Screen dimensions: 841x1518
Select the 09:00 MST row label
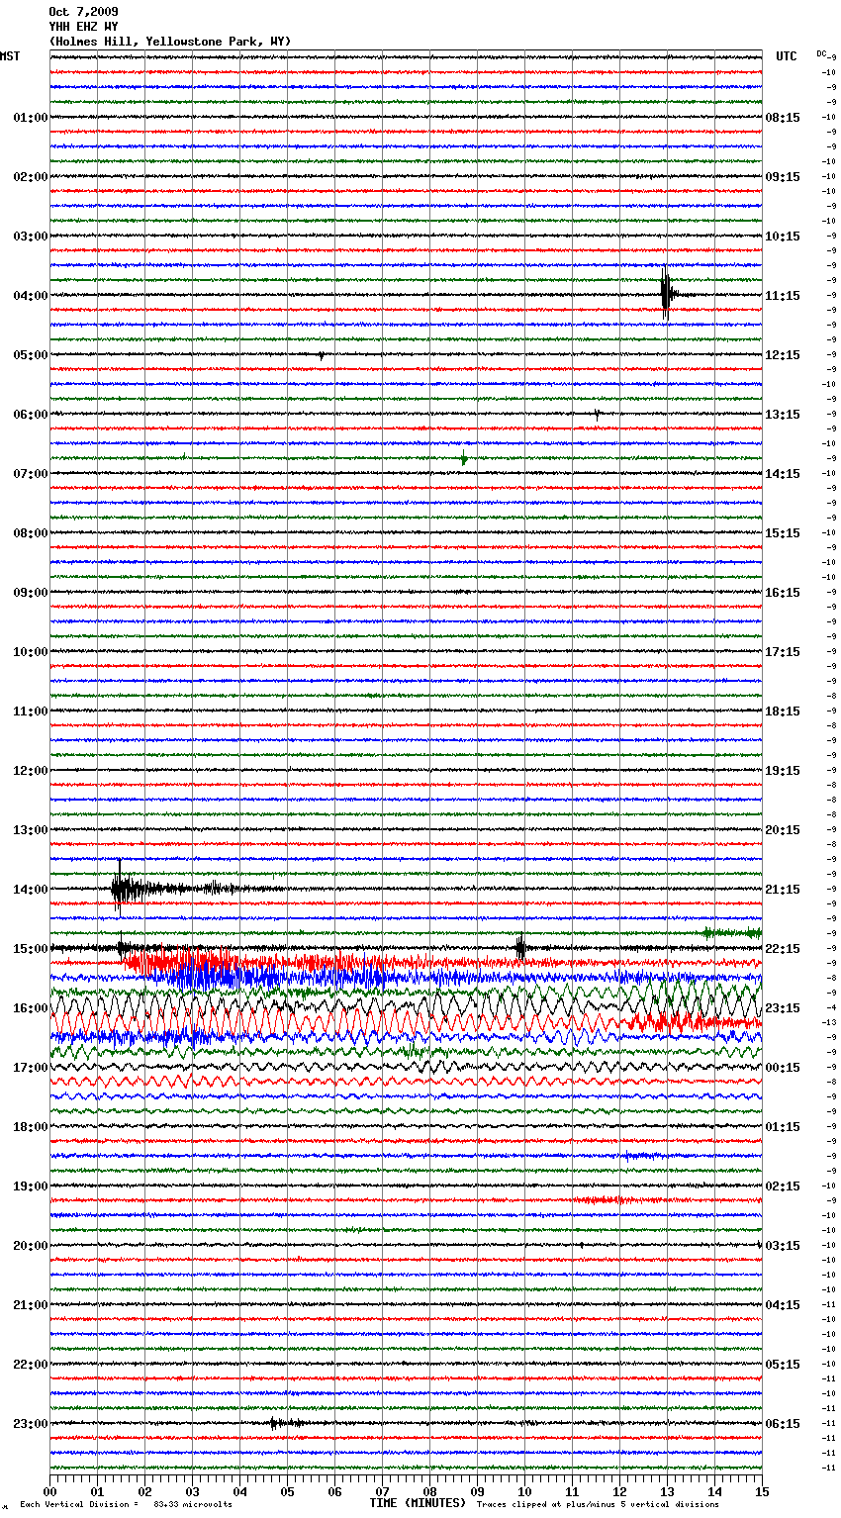[x=30, y=593]
